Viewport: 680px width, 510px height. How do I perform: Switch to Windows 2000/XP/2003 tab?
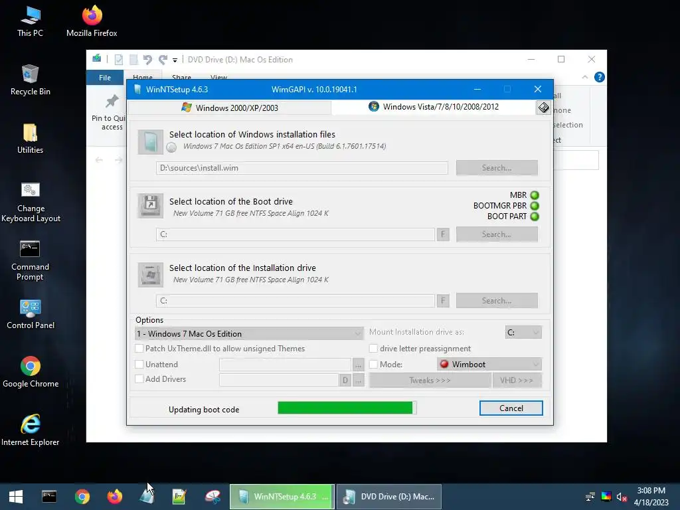pos(230,108)
